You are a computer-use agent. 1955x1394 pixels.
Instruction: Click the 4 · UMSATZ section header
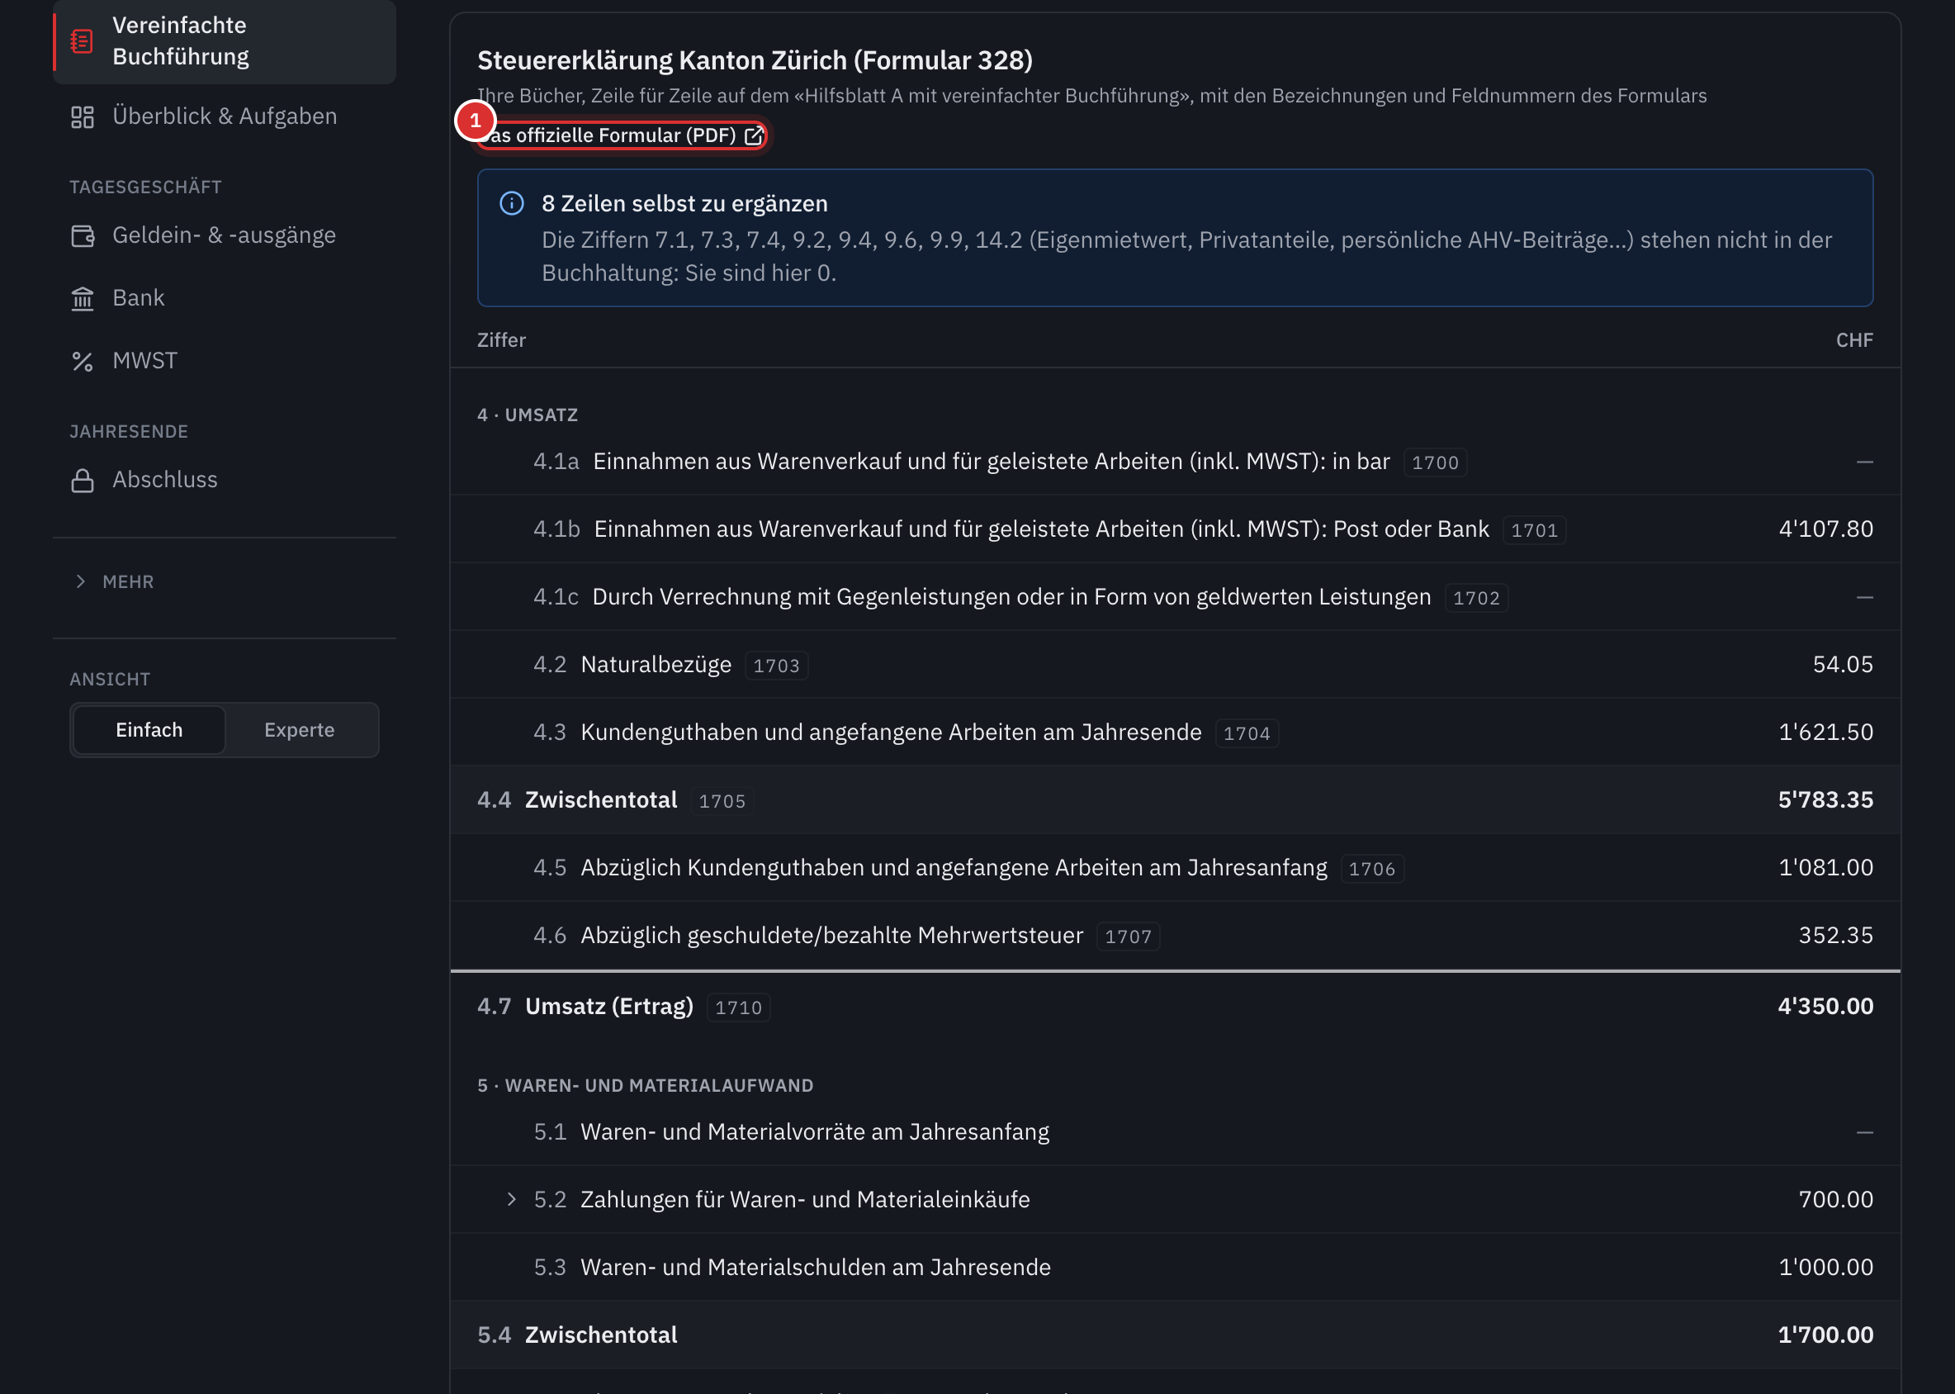tap(528, 415)
